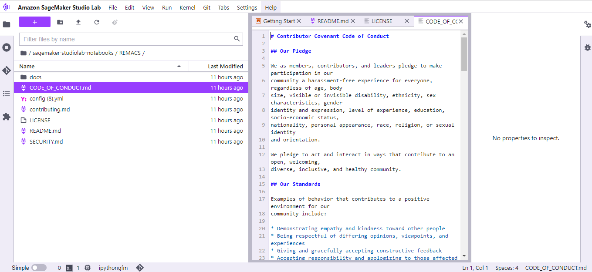Image resolution: width=592 pixels, height=272 pixels.
Task: Change Spaces: 4 indentation setting
Action: point(507,268)
